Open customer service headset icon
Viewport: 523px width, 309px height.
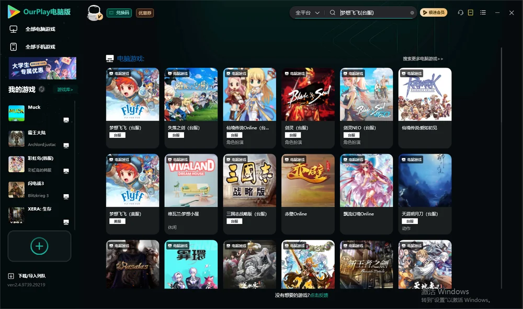[461, 13]
